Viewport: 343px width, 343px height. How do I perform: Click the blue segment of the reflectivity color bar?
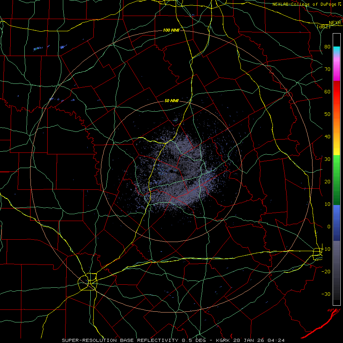(x=337, y=223)
